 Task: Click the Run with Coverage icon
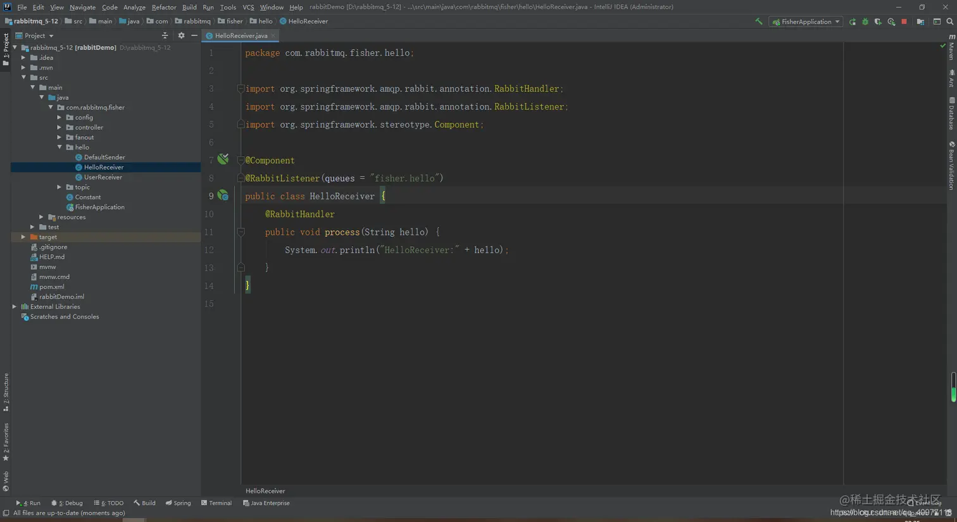pyautogui.click(x=878, y=22)
